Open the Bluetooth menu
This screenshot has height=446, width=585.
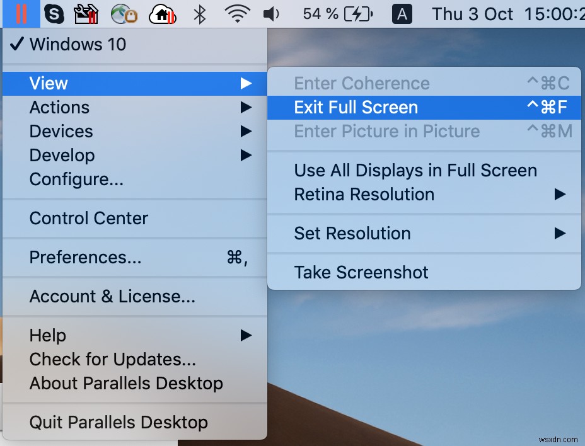pyautogui.click(x=199, y=13)
